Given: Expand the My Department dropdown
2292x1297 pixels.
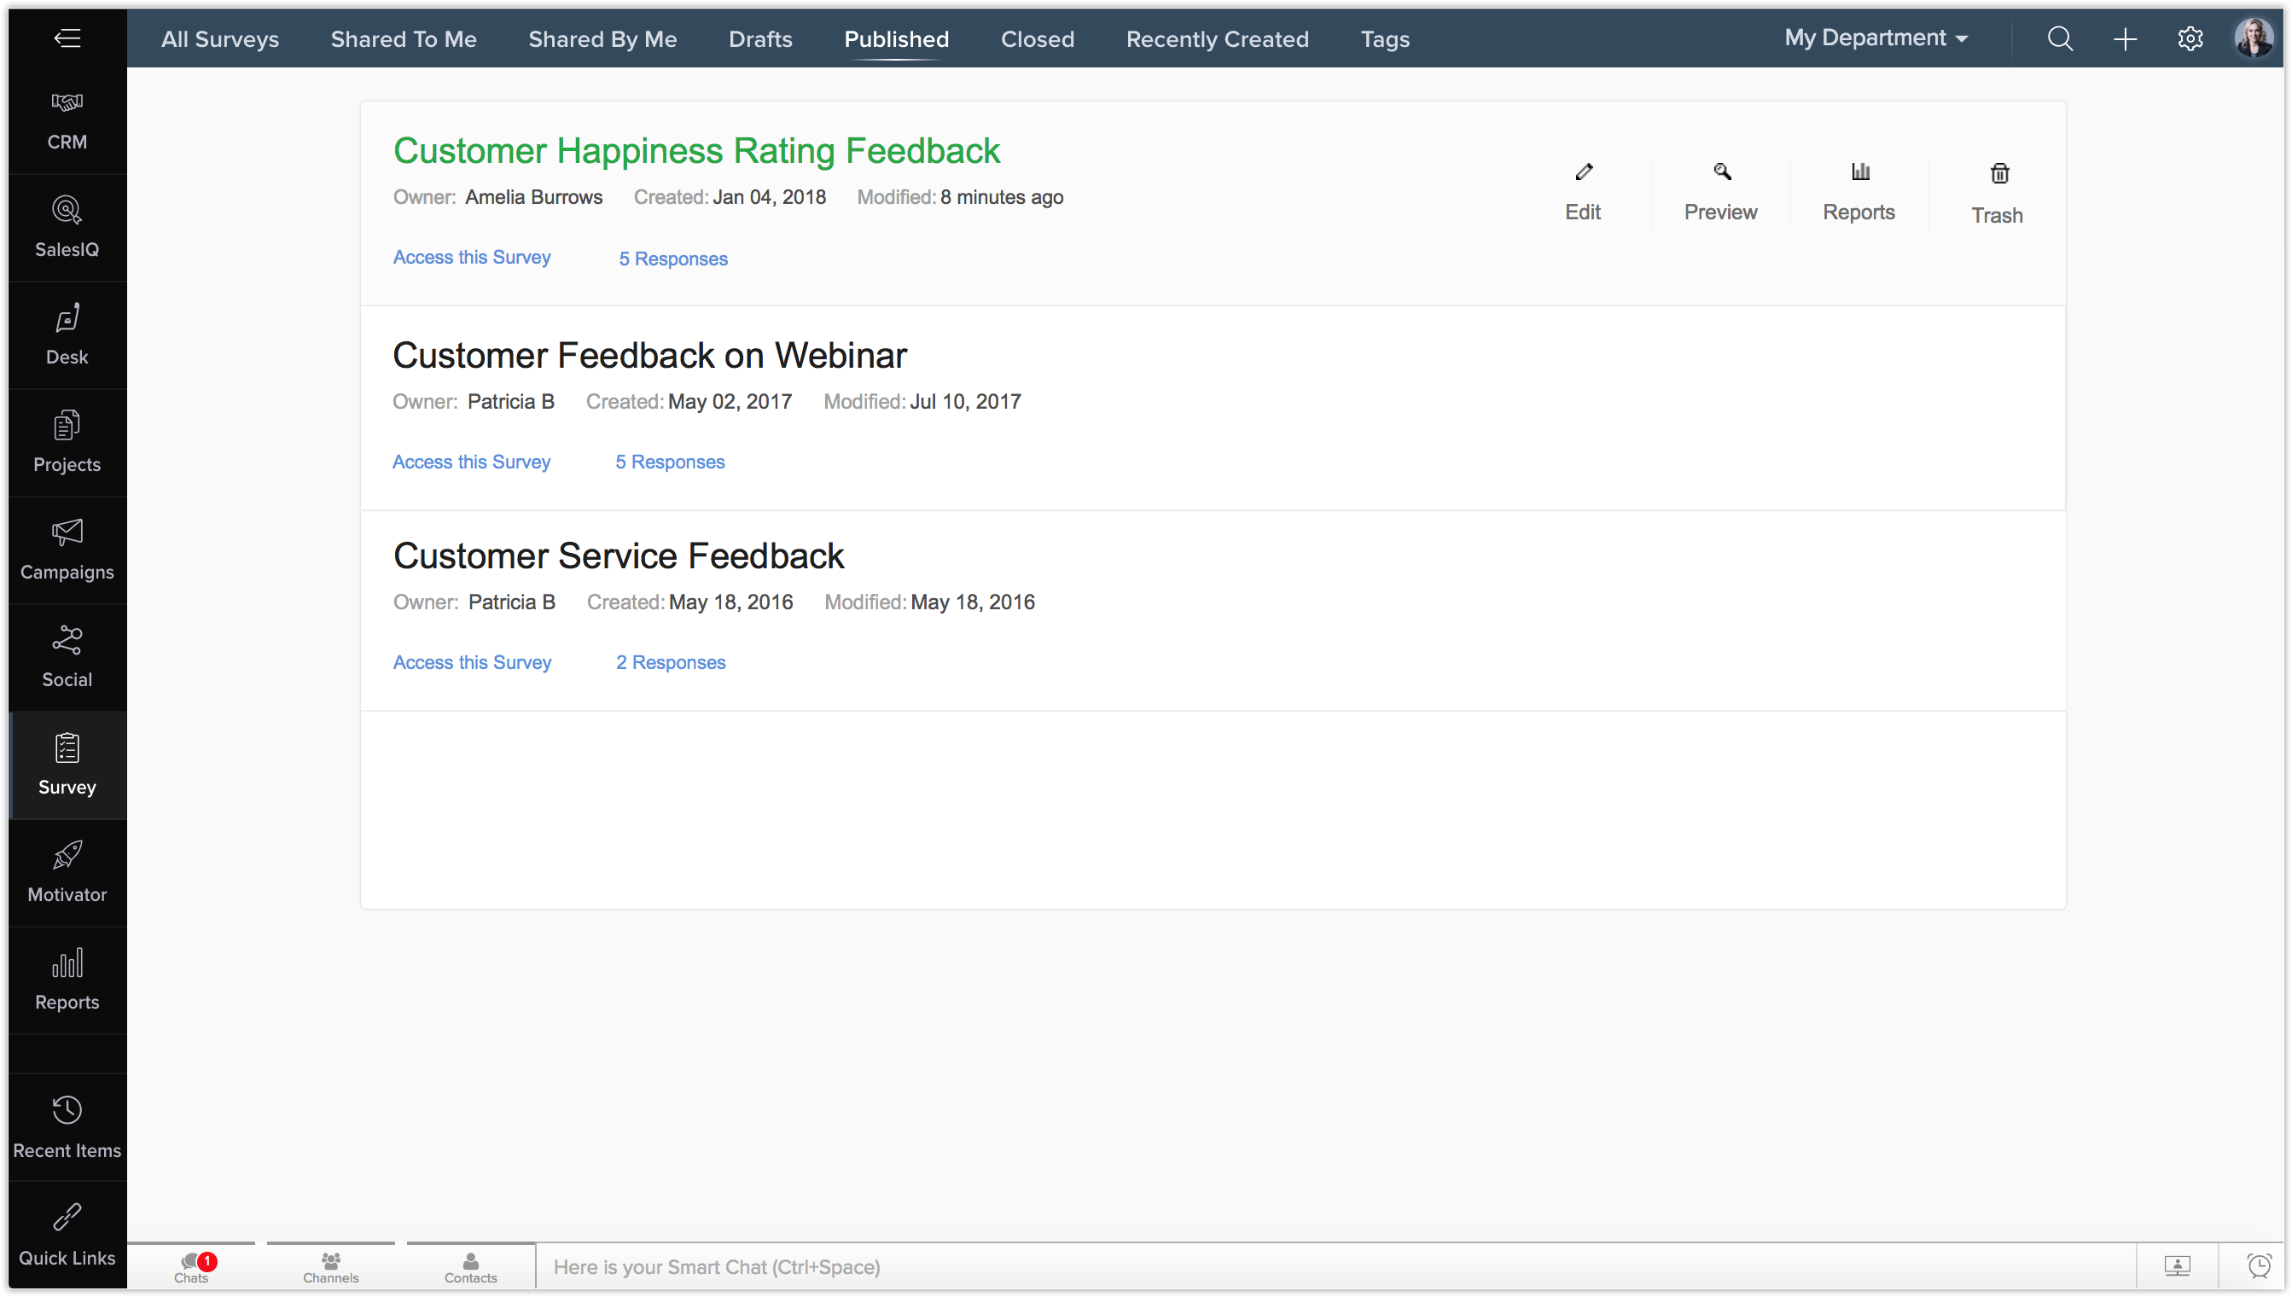Looking at the screenshot, I should tap(1876, 38).
